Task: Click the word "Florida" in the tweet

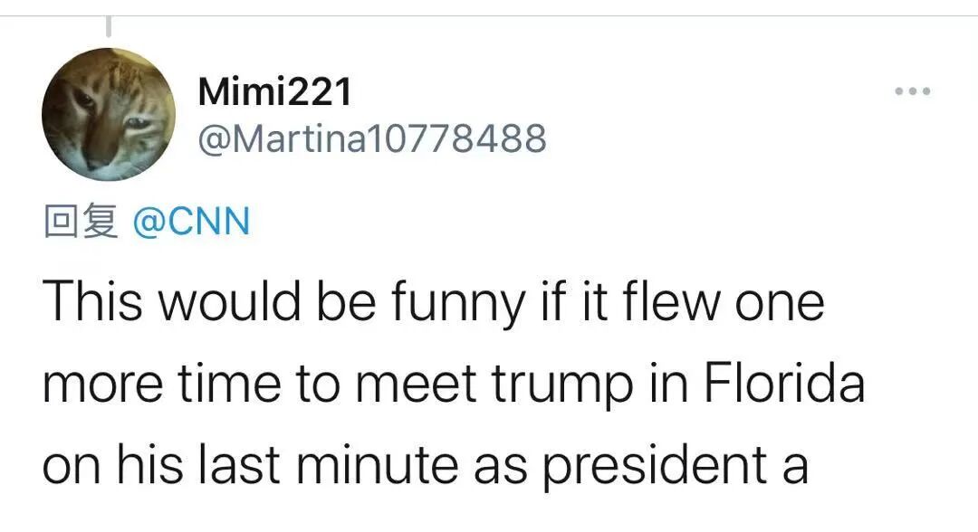Action: click(x=784, y=383)
